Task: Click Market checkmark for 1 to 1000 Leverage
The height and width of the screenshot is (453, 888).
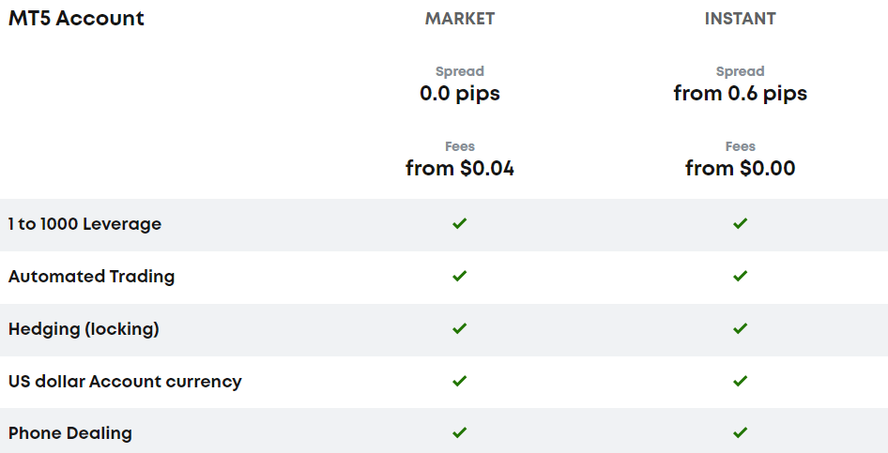Action: [x=459, y=223]
